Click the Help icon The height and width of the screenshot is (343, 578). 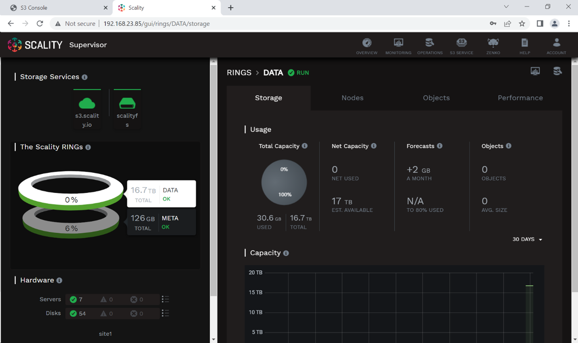(x=525, y=43)
